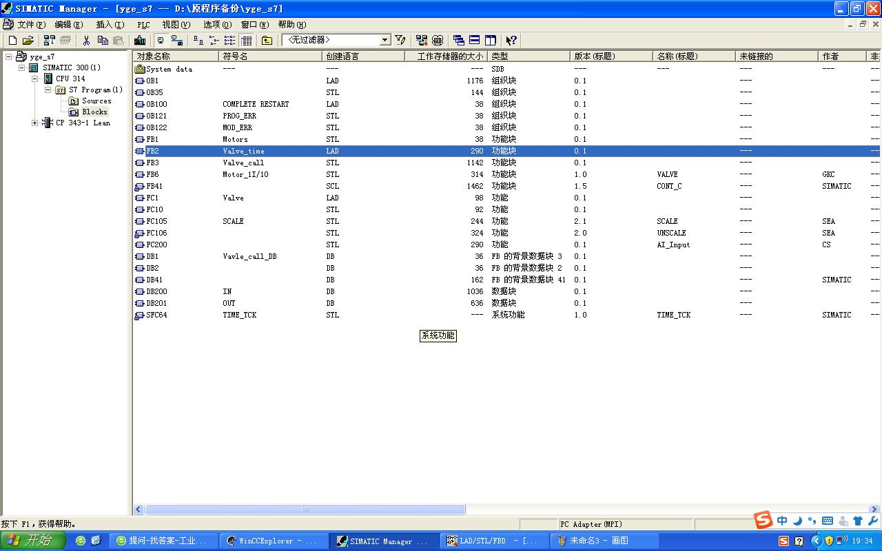Select the System data block icon

coord(140,69)
